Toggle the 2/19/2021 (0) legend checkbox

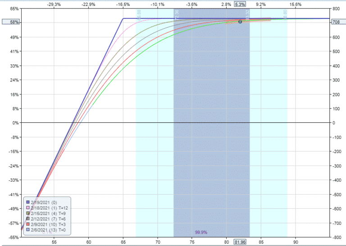click(x=27, y=202)
